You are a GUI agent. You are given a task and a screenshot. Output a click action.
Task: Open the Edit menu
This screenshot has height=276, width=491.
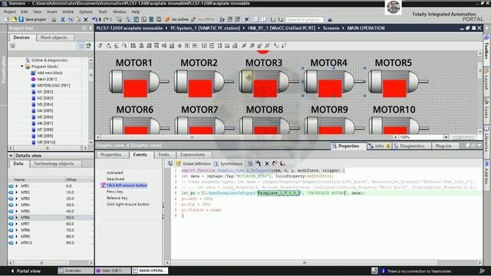(25, 11)
